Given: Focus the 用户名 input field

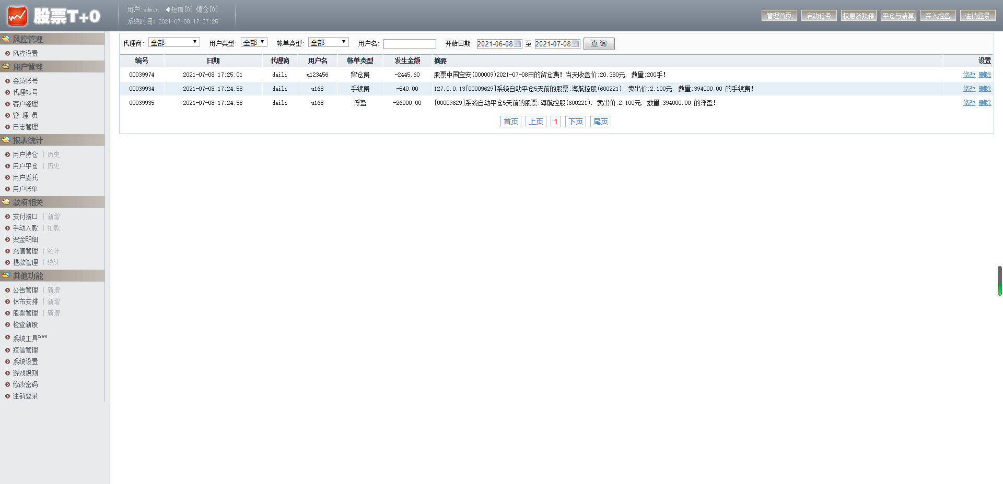Looking at the screenshot, I should tap(410, 44).
